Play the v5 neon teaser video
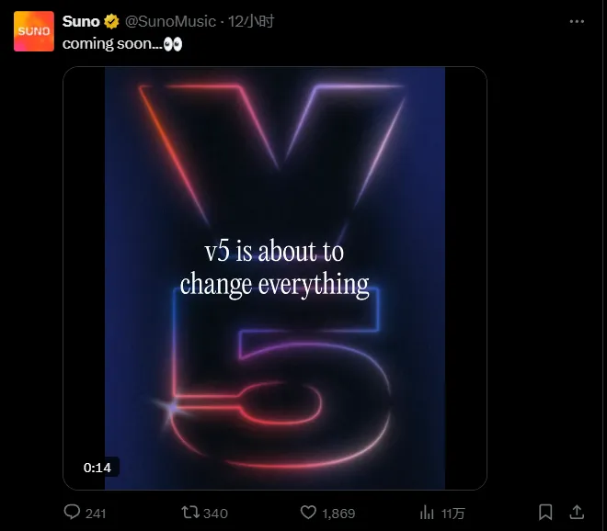Viewport: 607px width, 531px height. click(x=274, y=277)
